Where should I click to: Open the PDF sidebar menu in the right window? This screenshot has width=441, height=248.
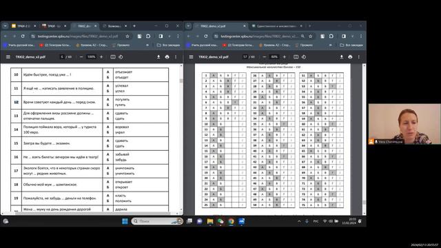click(x=191, y=56)
